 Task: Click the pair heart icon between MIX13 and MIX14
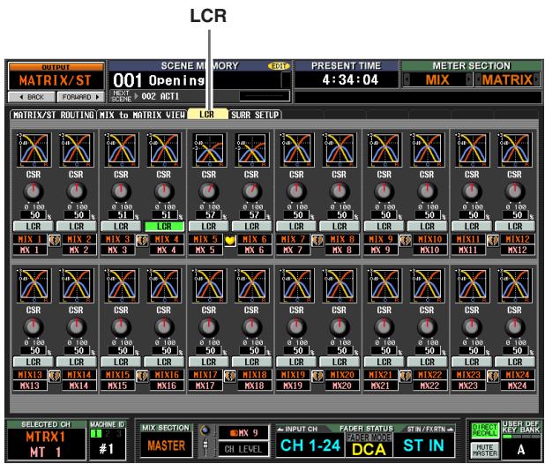[x=55, y=376]
